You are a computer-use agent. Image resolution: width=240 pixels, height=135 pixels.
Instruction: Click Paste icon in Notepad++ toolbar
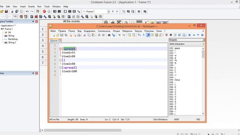(x=93, y=35)
